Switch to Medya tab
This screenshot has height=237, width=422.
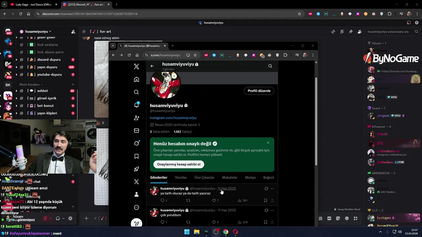point(250,177)
